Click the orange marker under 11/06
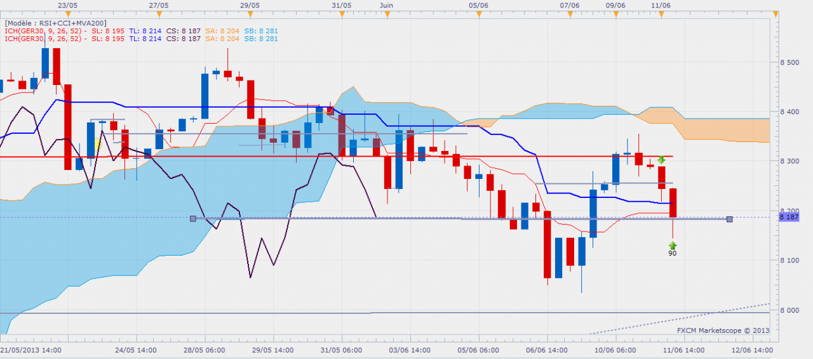 661,14
